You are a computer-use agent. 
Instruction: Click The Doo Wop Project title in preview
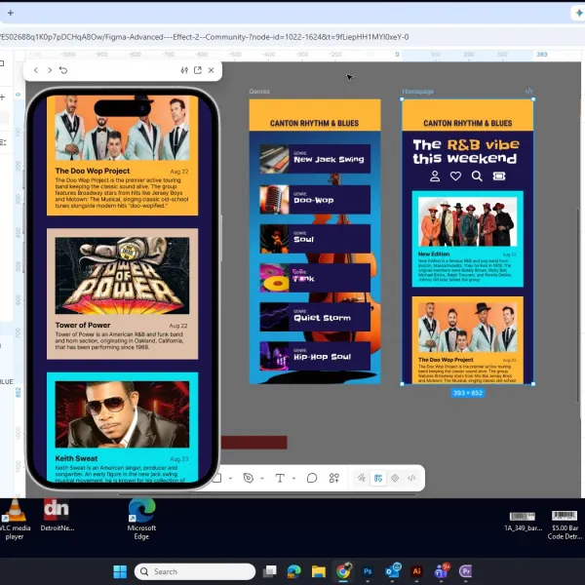coord(93,171)
